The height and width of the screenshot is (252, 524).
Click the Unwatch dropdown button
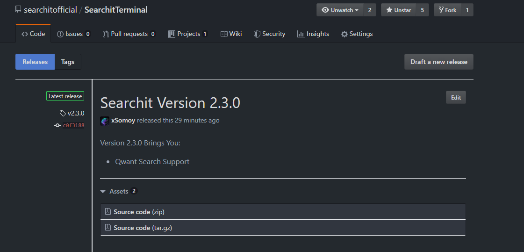[340, 10]
